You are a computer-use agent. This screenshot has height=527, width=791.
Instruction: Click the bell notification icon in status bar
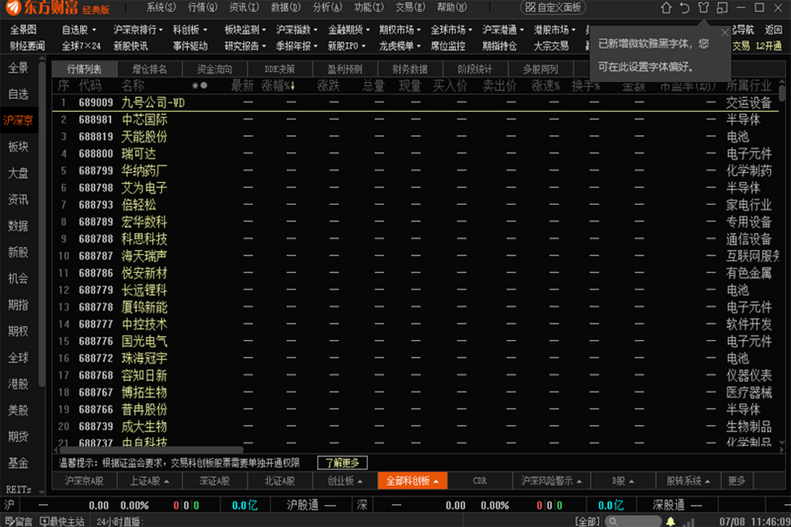click(670, 522)
